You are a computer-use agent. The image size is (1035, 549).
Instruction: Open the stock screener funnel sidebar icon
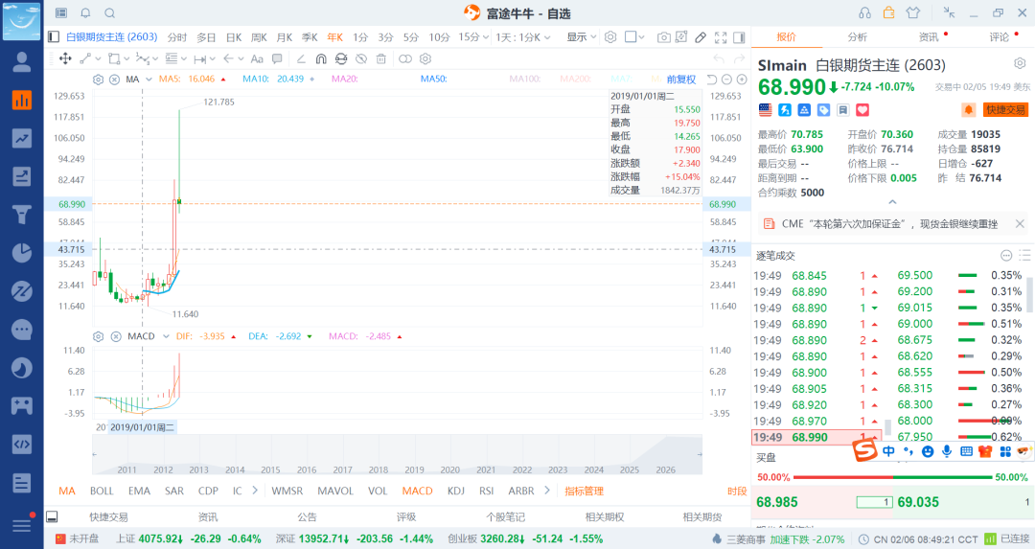pos(22,215)
